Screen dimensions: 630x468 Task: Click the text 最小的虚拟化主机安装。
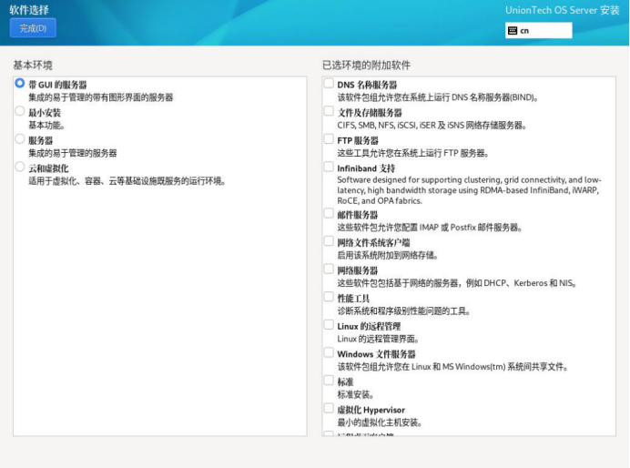tap(380, 422)
